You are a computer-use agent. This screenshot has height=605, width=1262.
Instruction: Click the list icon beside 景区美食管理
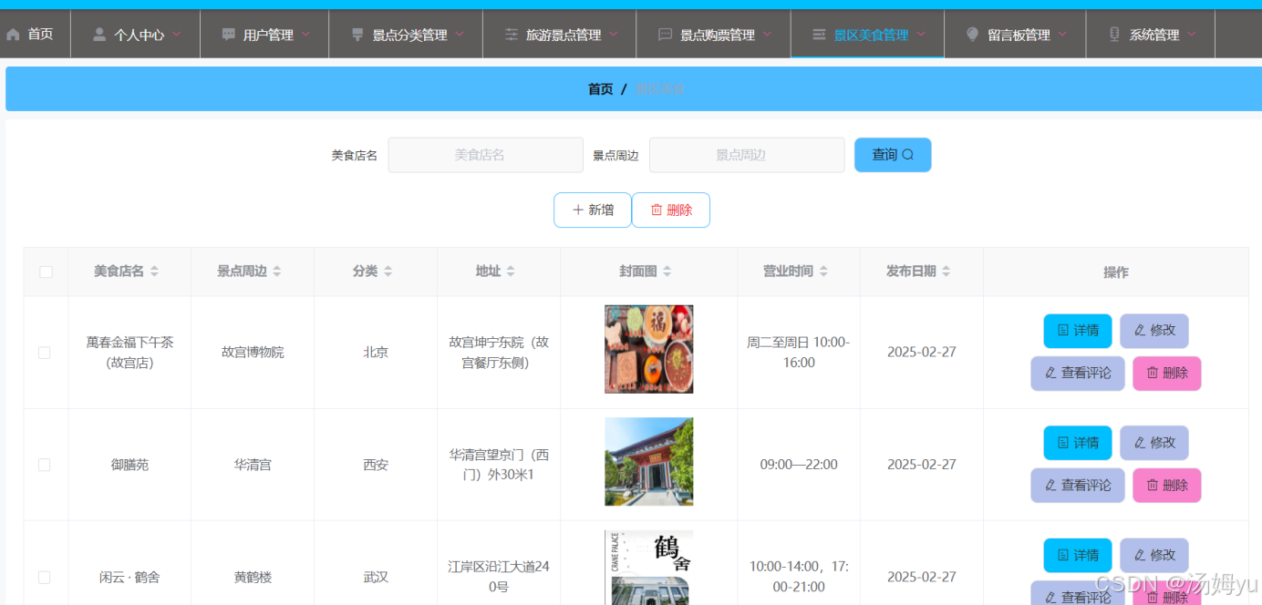click(819, 35)
